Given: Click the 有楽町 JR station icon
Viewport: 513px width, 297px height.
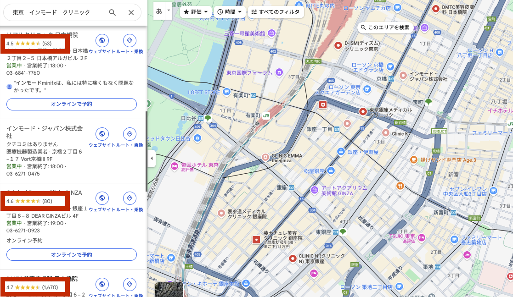Looking at the screenshot, I should (266, 115).
